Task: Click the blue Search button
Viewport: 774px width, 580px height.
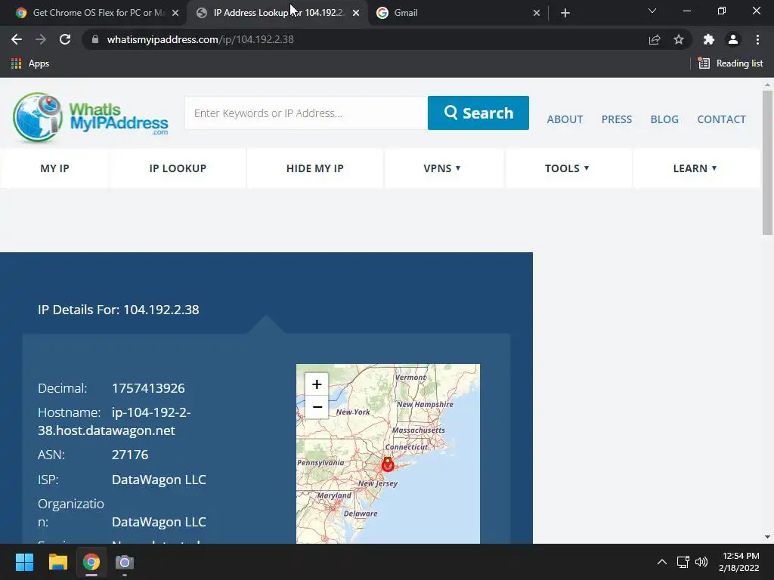Action: [x=478, y=113]
